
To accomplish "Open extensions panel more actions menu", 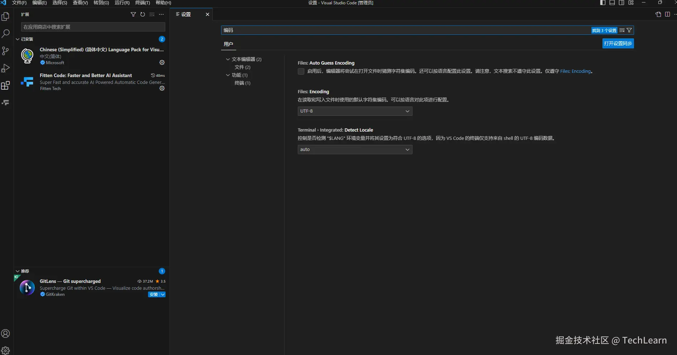I will pos(161,14).
